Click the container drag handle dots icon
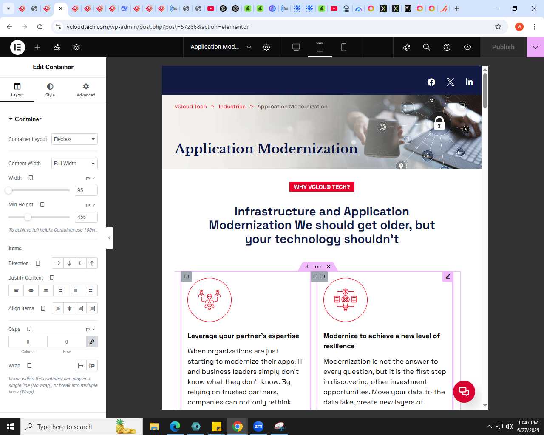The width and height of the screenshot is (544, 435). click(318, 267)
